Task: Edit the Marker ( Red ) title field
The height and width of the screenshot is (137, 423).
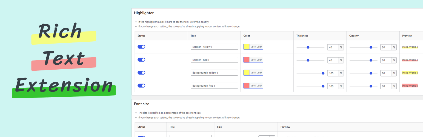Action: coord(214,60)
